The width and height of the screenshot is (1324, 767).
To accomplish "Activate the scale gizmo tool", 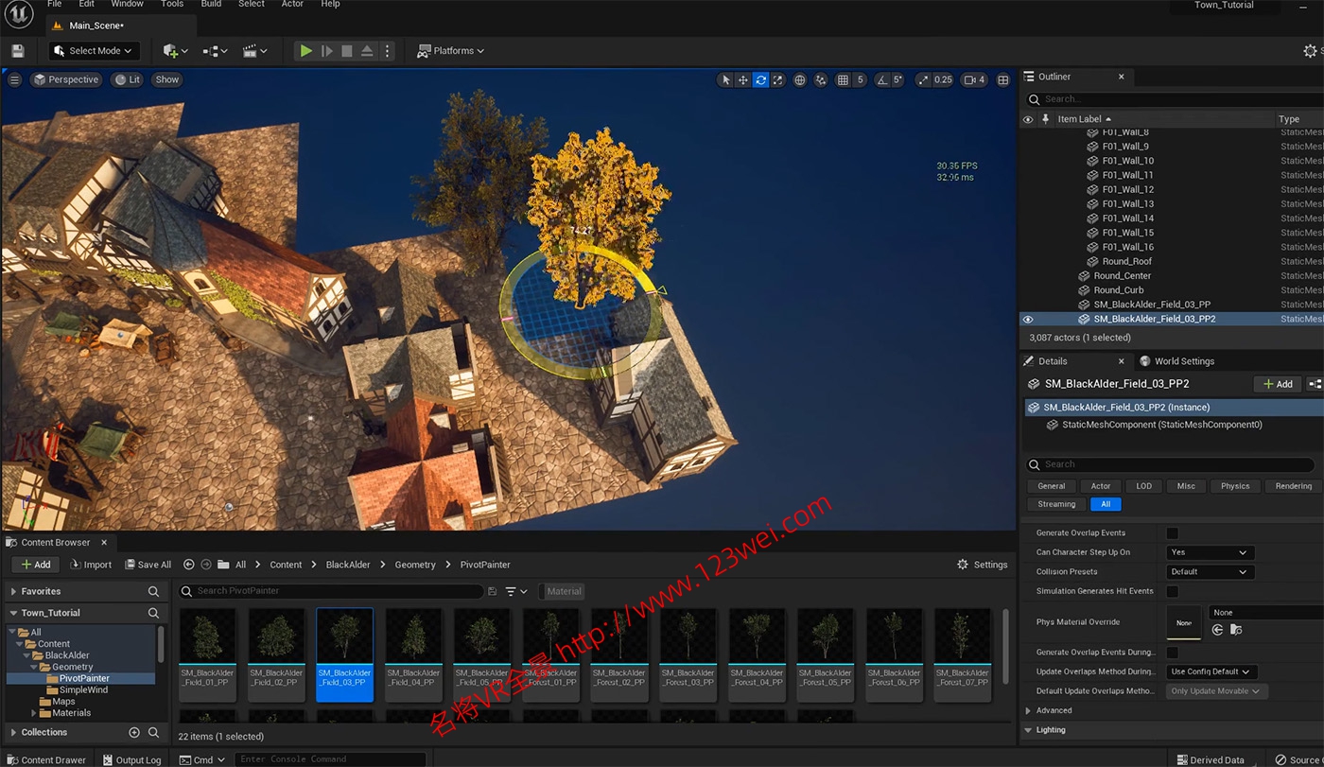I will [x=777, y=80].
